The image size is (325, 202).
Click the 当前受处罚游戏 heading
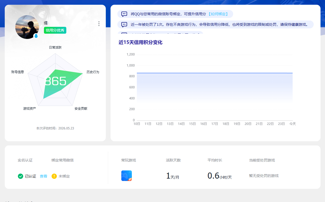[x=262, y=160]
